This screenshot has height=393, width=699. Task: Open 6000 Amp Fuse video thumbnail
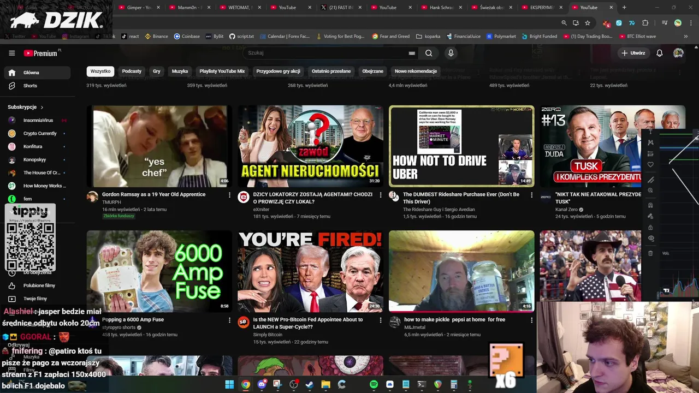(159, 271)
